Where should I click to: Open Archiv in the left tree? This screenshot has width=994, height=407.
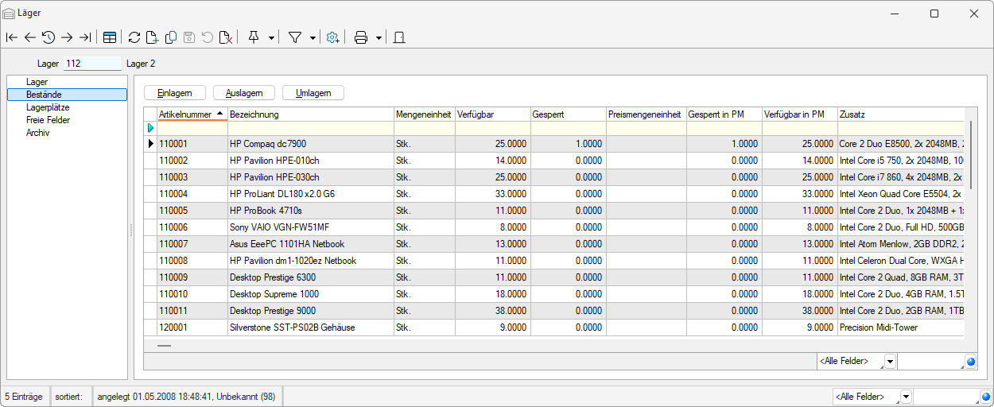(37, 133)
